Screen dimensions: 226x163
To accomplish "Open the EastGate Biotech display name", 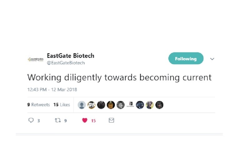I will 70,56.
